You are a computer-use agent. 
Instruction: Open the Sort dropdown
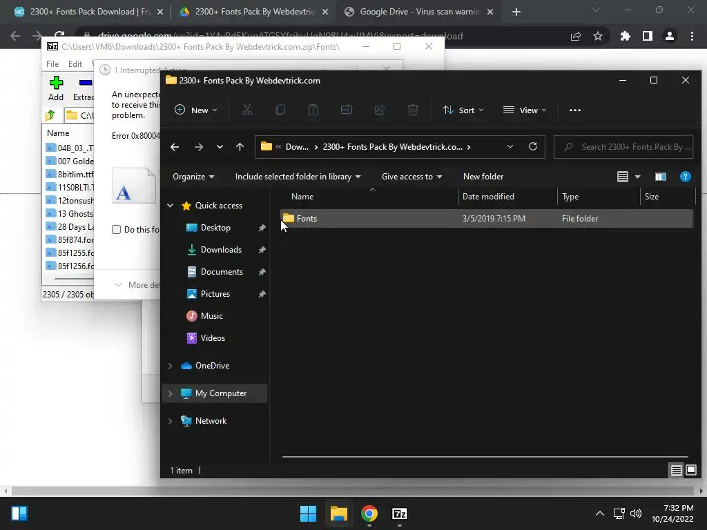point(463,110)
